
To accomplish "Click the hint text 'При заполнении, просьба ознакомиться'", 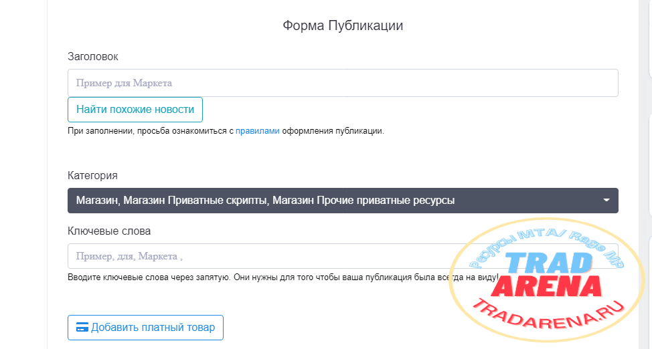I will click(151, 131).
